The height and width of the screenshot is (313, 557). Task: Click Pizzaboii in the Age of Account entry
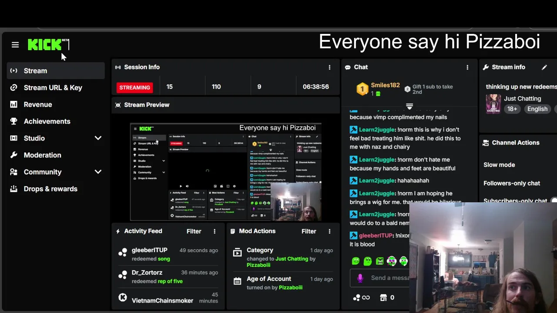(290, 288)
